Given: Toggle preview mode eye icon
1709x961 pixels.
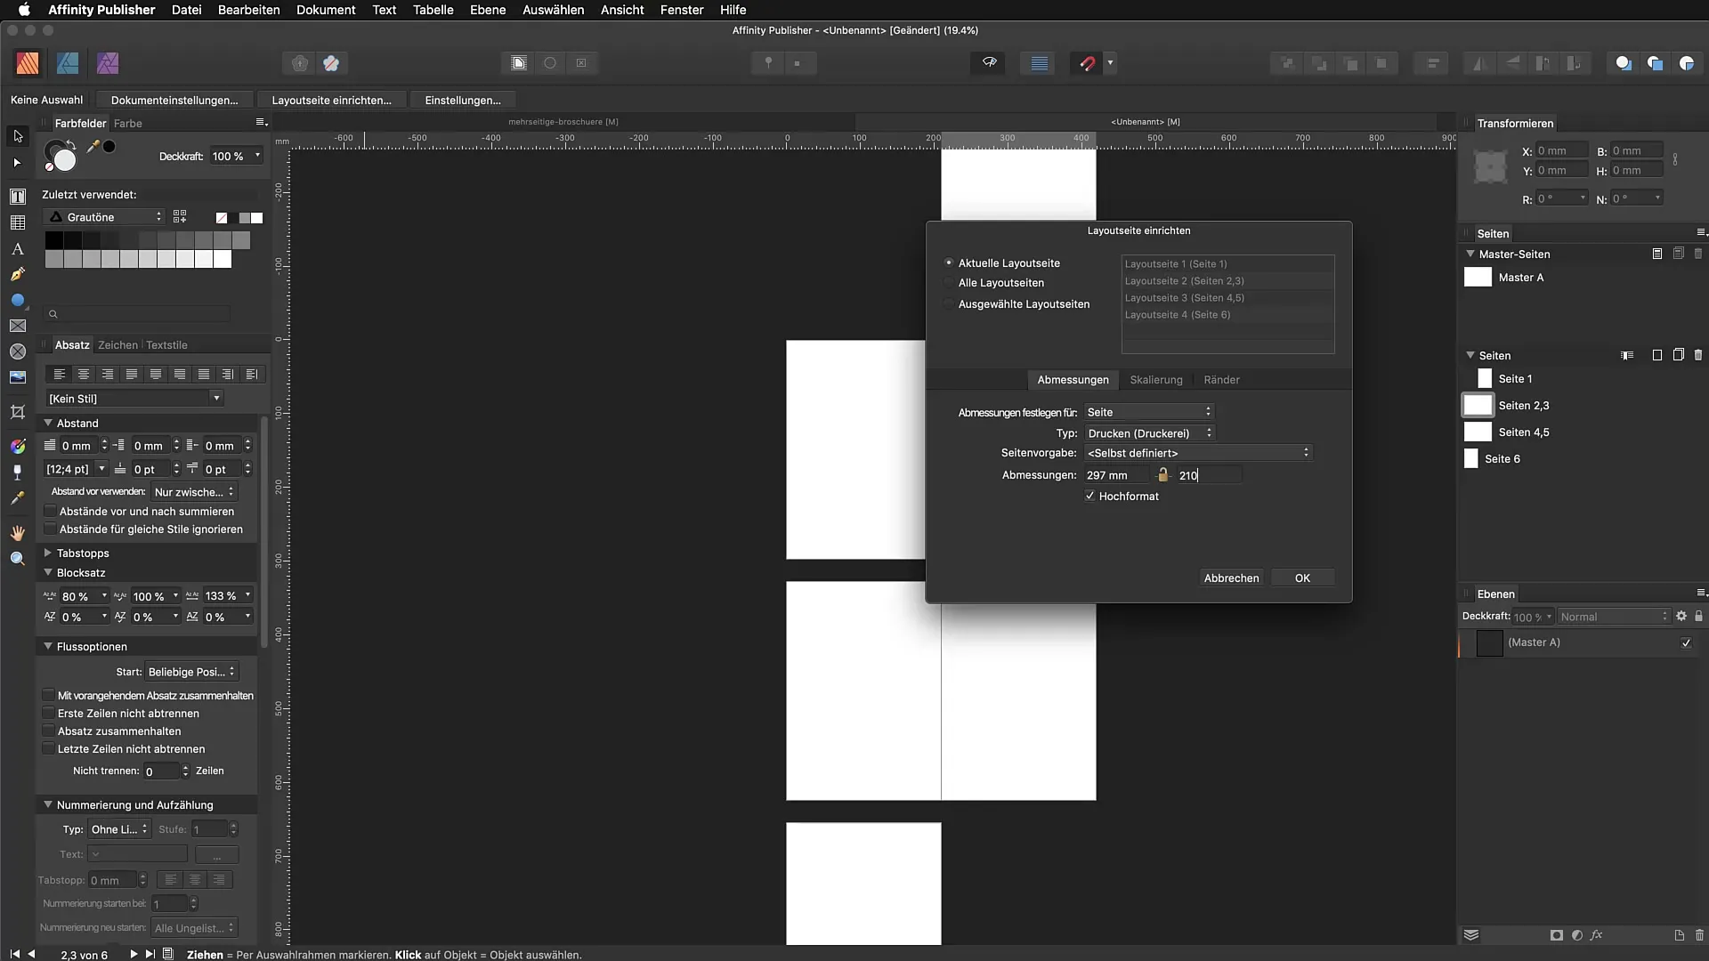Looking at the screenshot, I should (989, 63).
